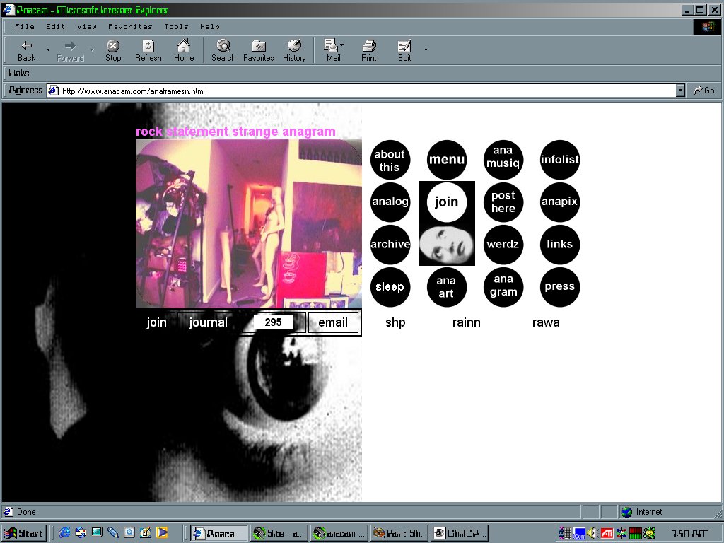The image size is (724, 543).
Task: Click the Stop toolbar icon
Action: [x=113, y=50]
